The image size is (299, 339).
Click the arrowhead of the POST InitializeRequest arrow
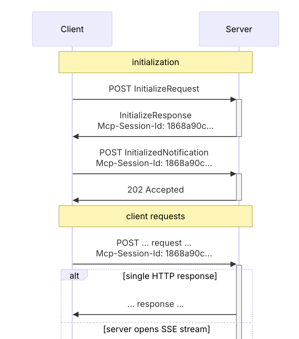[x=233, y=99]
